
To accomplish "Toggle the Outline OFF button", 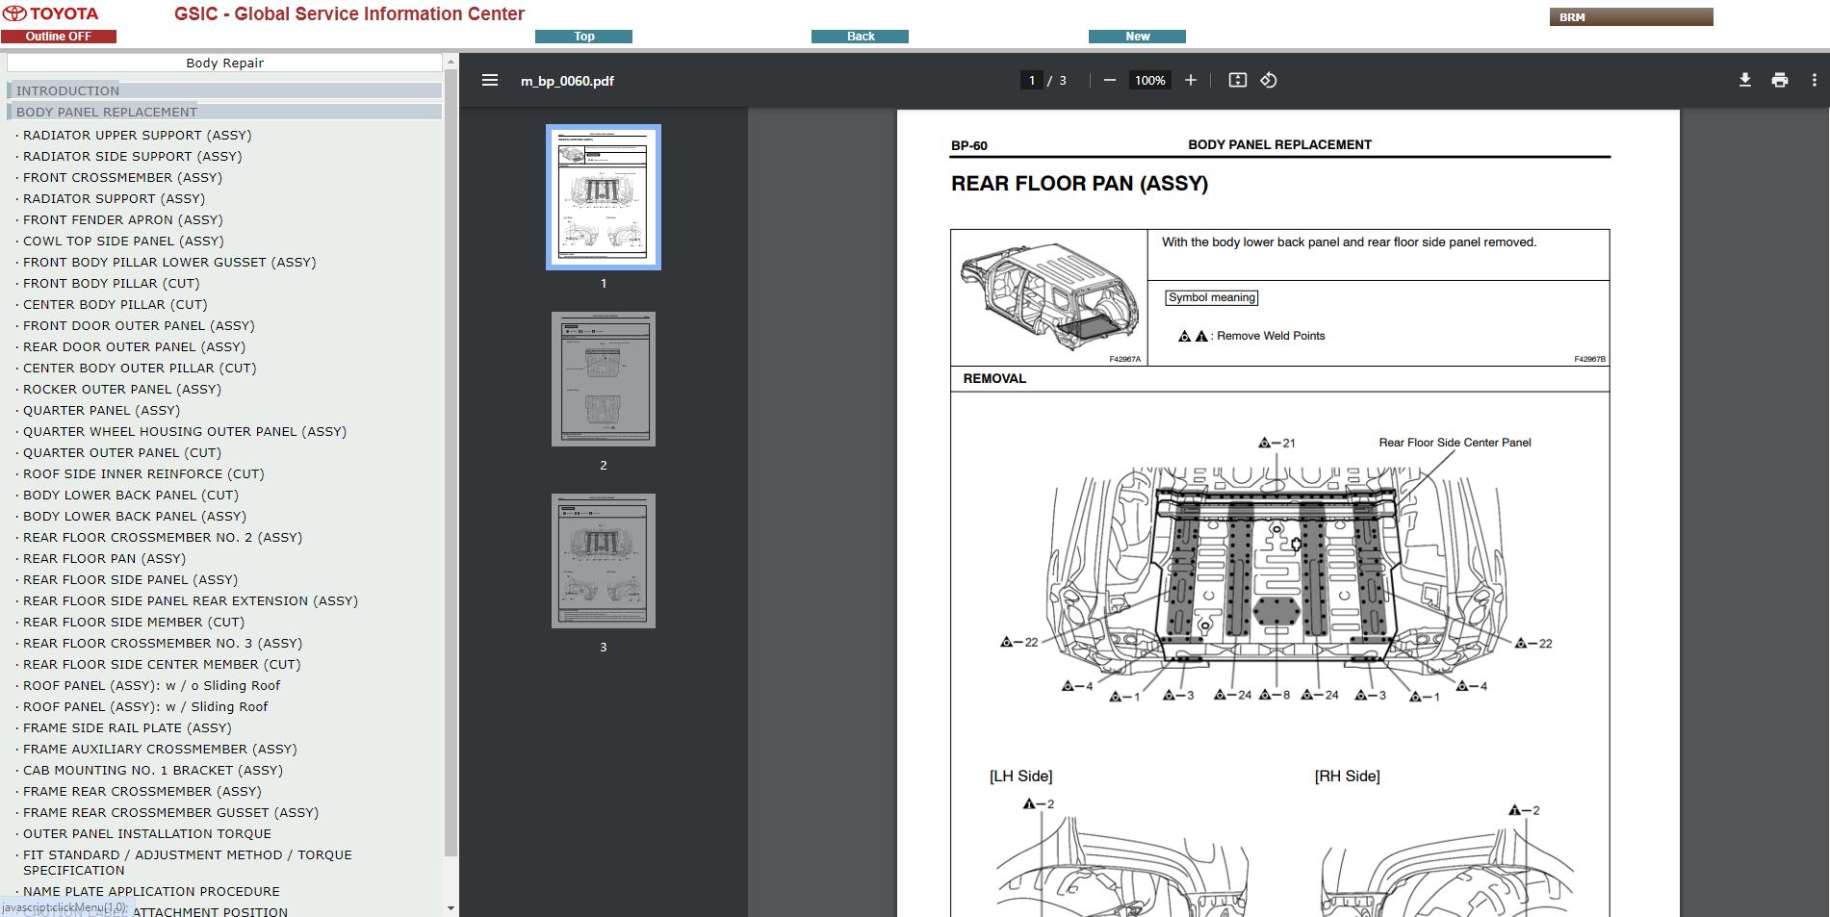I will [59, 37].
